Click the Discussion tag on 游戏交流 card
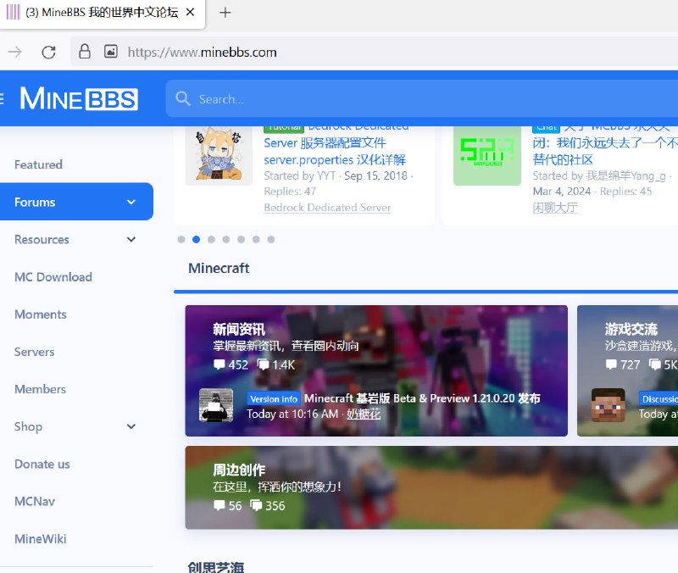Screen dimensions: 678x573 click(x=659, y=398)
